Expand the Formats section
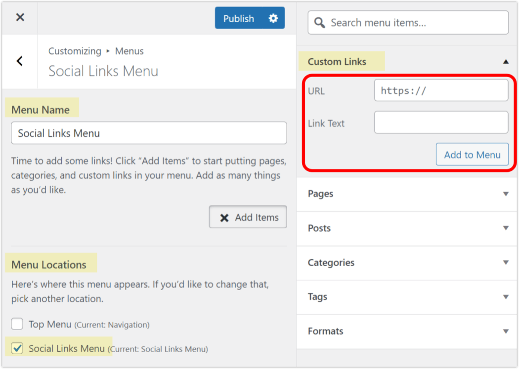This screenshot has width=519, height=369. [407, 331]
